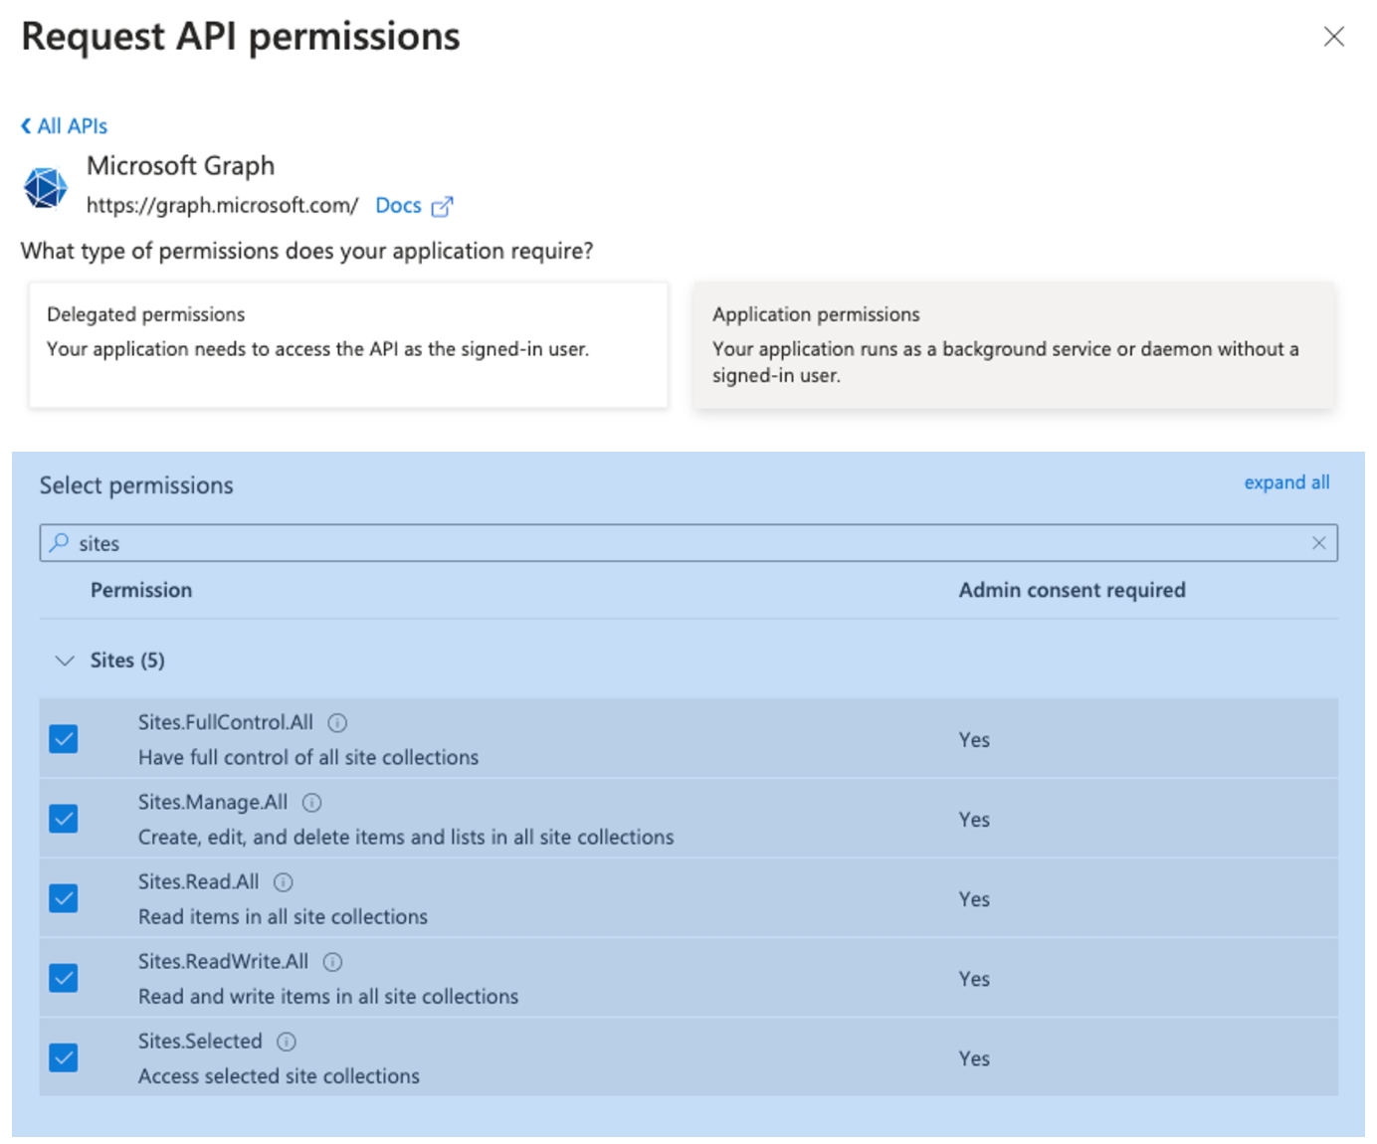Click the Select permissions heading
The image size is (1377, 1144).
[x=136, y=485]
